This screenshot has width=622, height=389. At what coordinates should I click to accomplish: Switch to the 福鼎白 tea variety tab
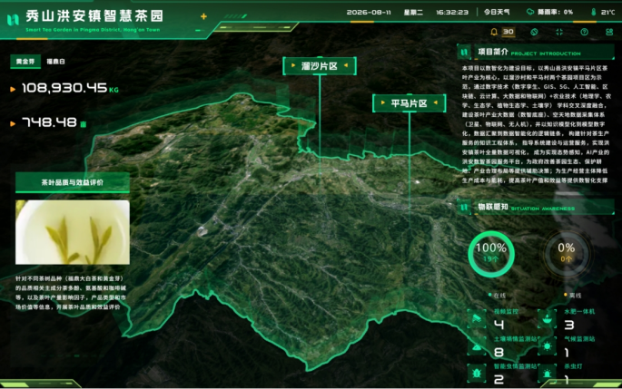pos(55,62)
